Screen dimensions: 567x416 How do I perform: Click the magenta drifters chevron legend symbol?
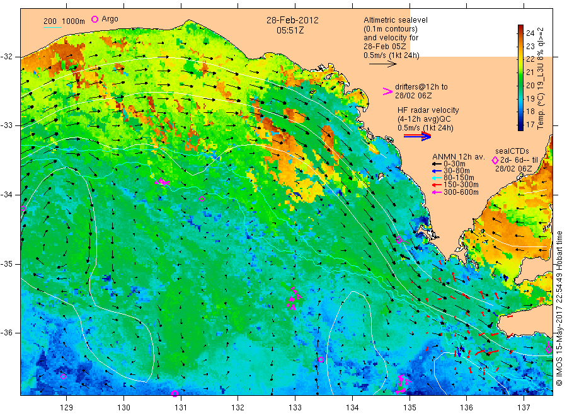tap(387, 91)
